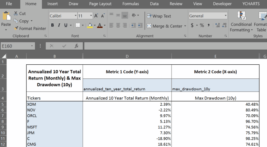
Task: Open the File tab
Action: [9, 4]
